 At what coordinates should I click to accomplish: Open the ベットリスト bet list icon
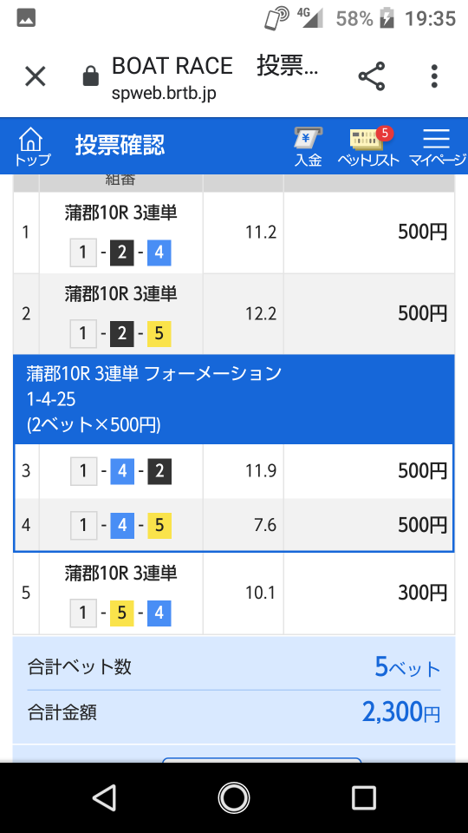pyautogui.click(x=368, y=147)
